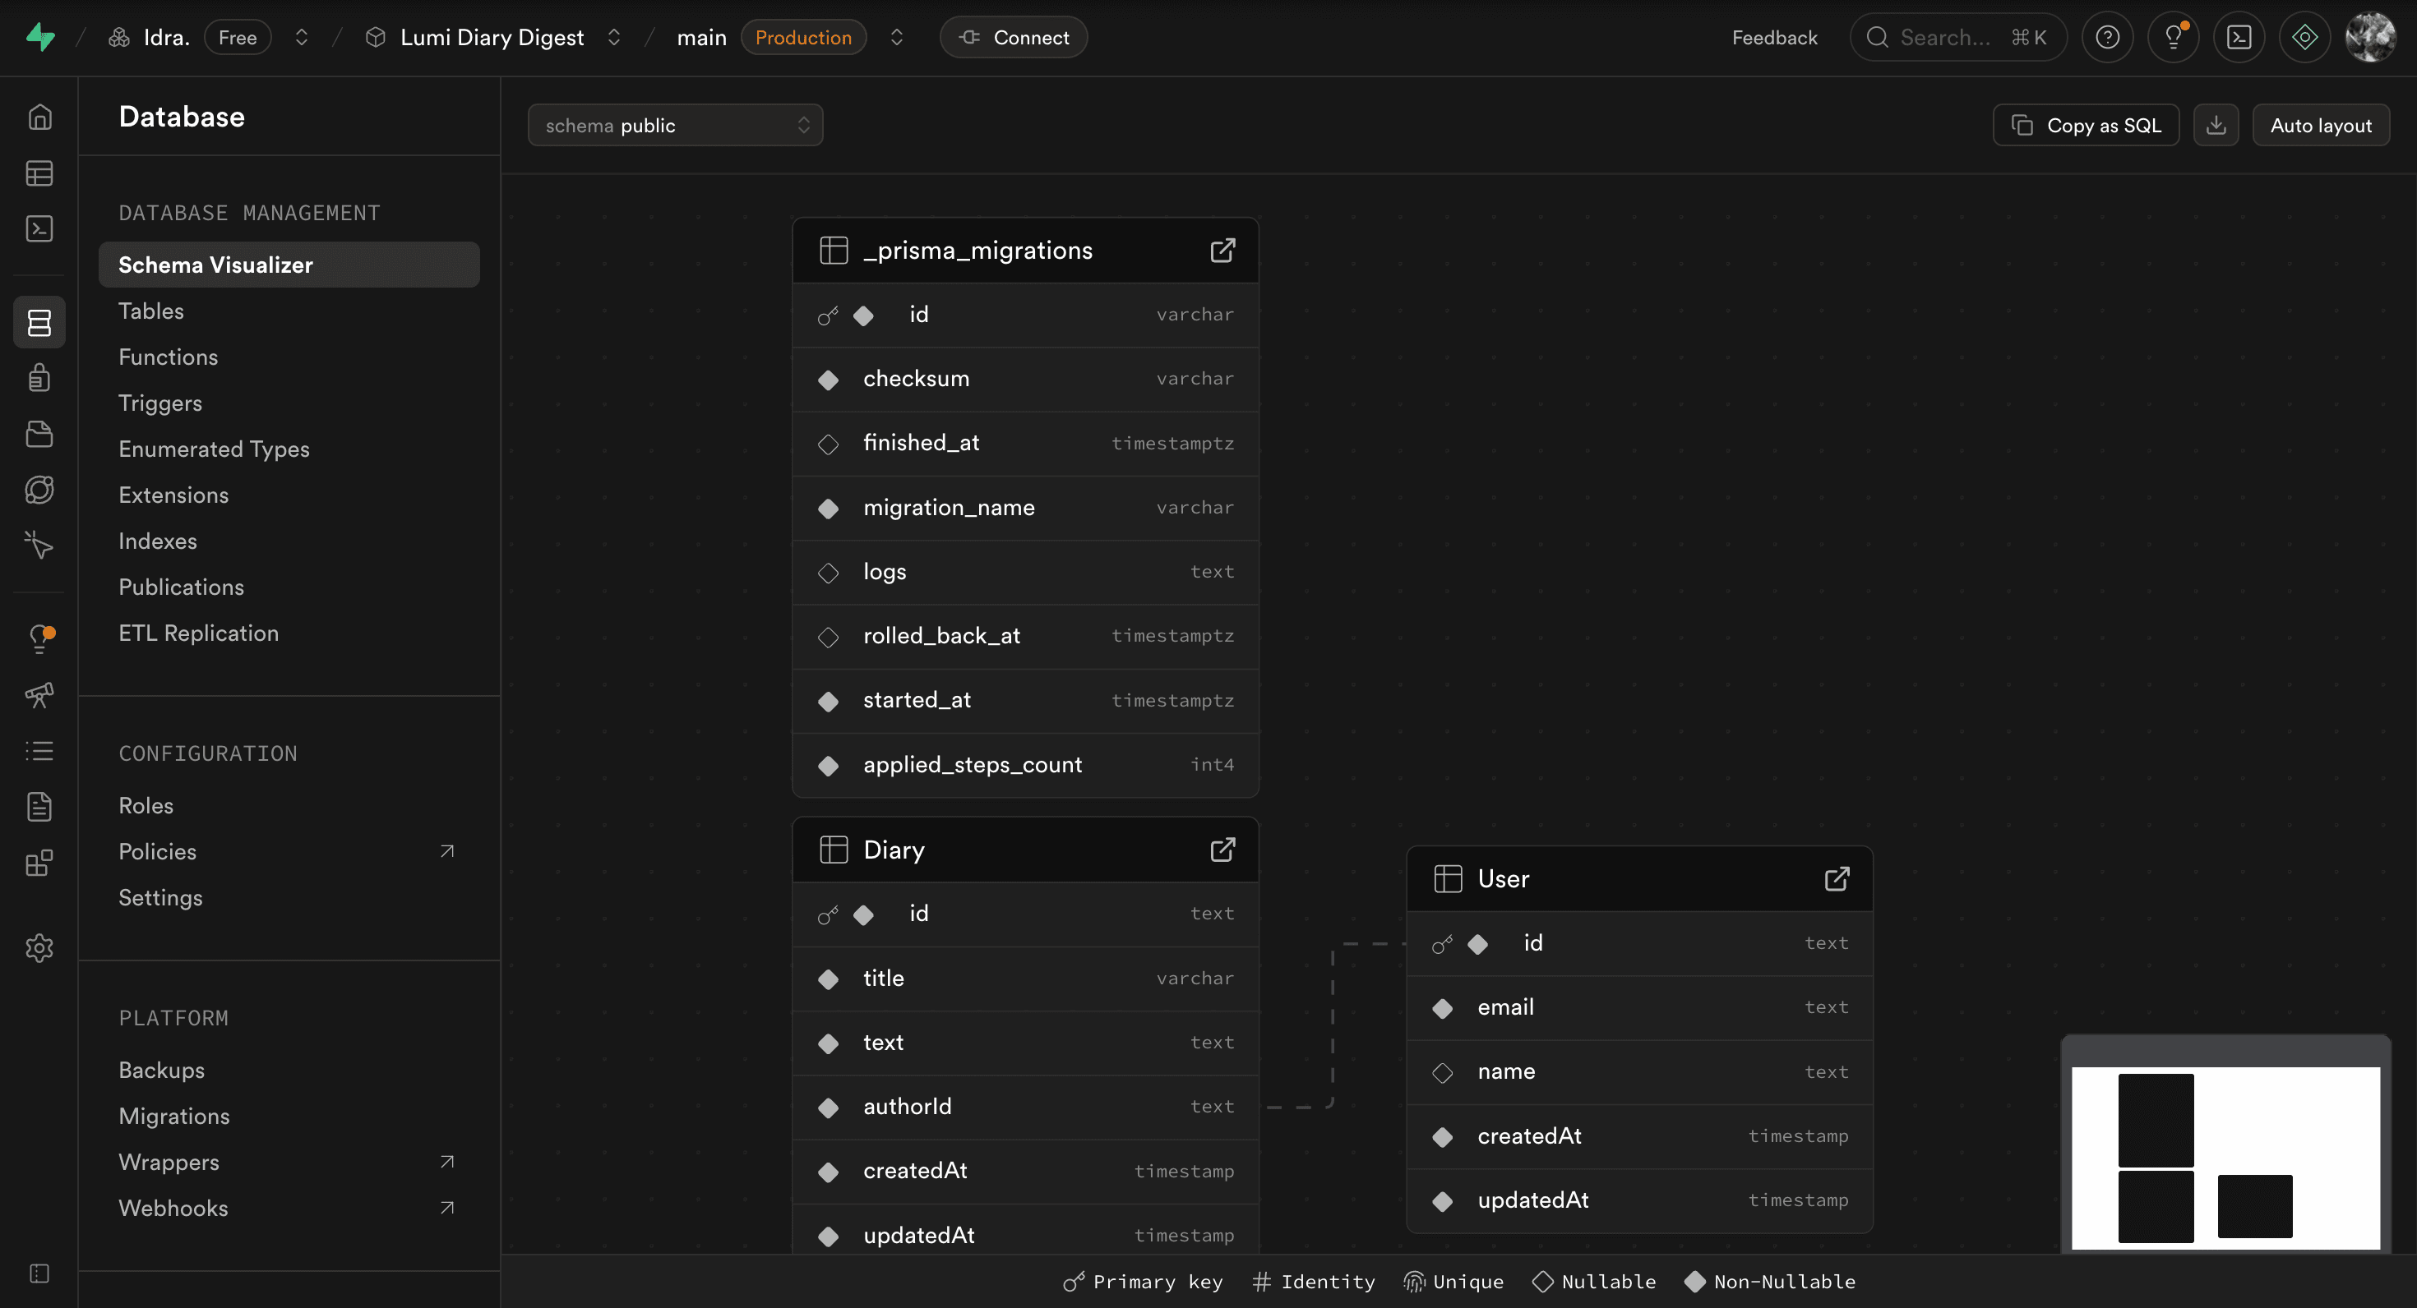Open the Storage sidebar icon

point(39,434)
